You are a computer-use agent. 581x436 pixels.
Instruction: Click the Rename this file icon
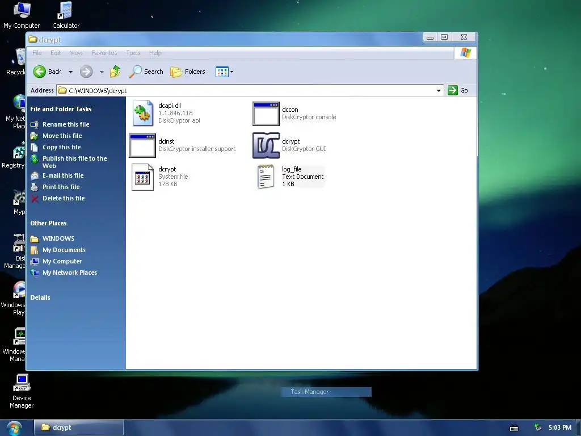click(35, 124)
